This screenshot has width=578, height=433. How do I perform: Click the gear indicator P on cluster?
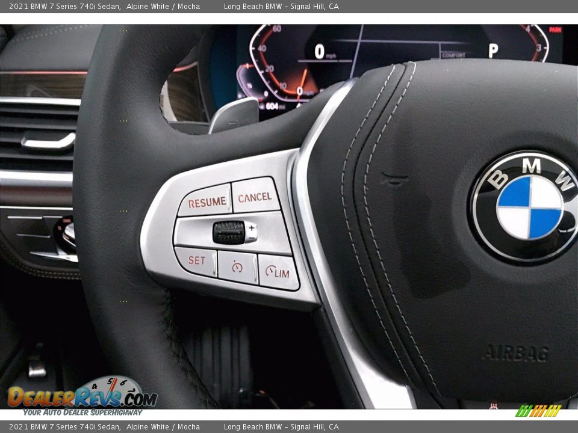[x=493, y=51]
